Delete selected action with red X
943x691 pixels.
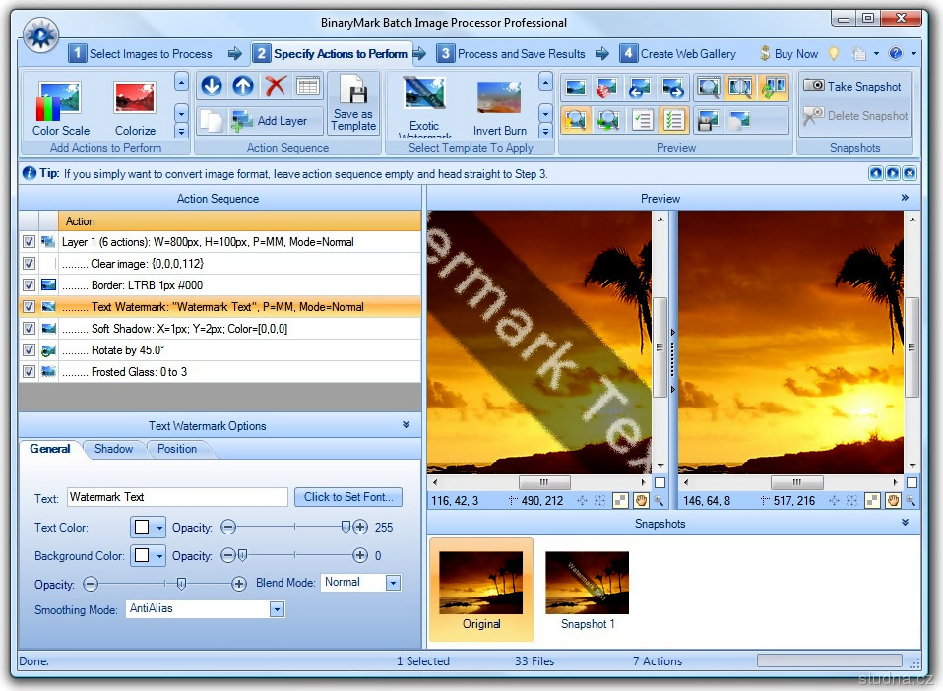tap(276, 86)
